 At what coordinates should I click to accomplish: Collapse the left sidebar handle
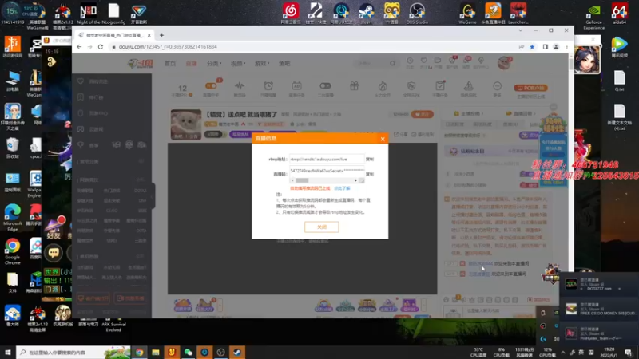coord(153,196)
